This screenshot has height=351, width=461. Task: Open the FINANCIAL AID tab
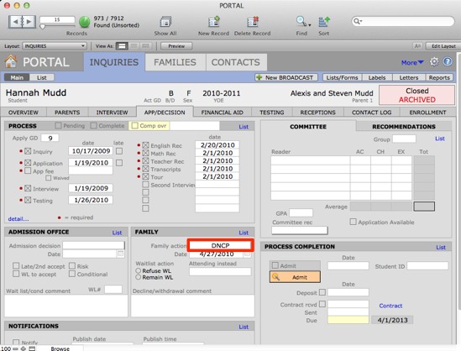click(x=223, y=113)
